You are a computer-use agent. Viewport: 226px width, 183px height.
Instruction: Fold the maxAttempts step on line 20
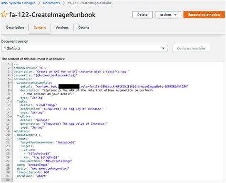pyautogui.click(x=11, y=135)
